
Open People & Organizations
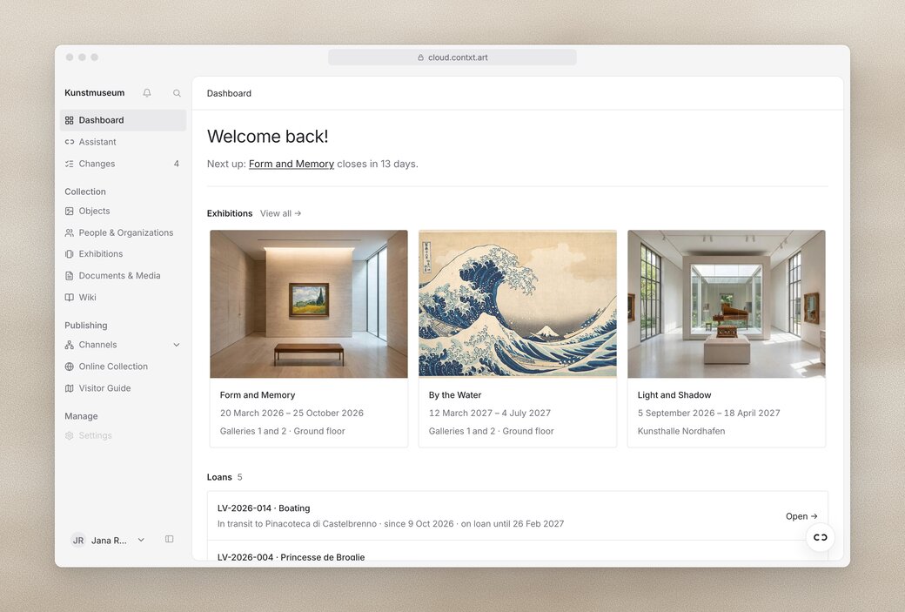(x=123, y=232)
